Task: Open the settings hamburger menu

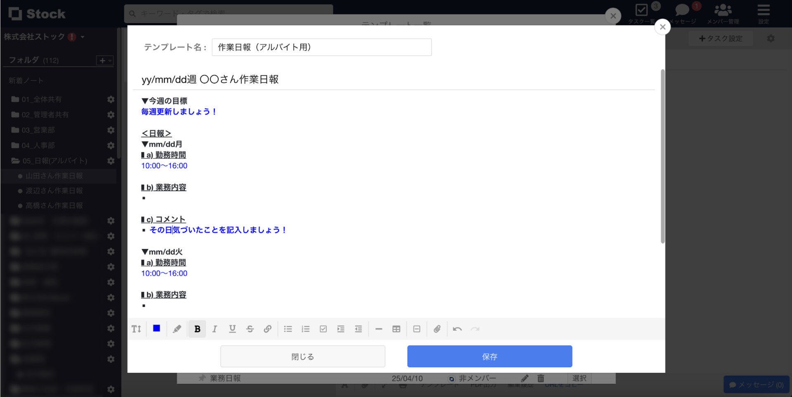Action: coord(764,13)
